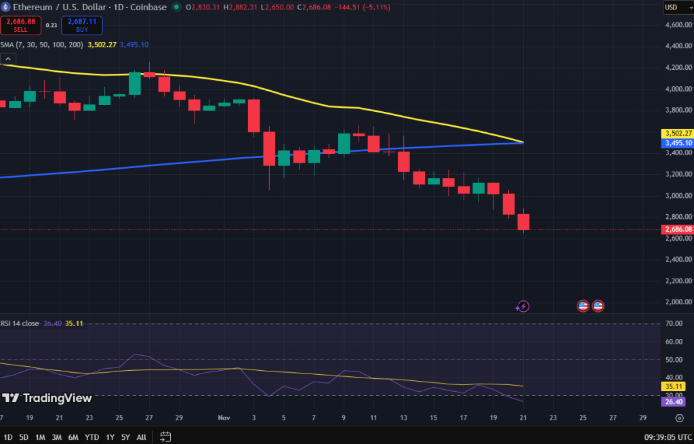The width and height of the screenshot is (694, 444).
Task: Click the latest red candle on Nov 21
Action: coord(523,222)
